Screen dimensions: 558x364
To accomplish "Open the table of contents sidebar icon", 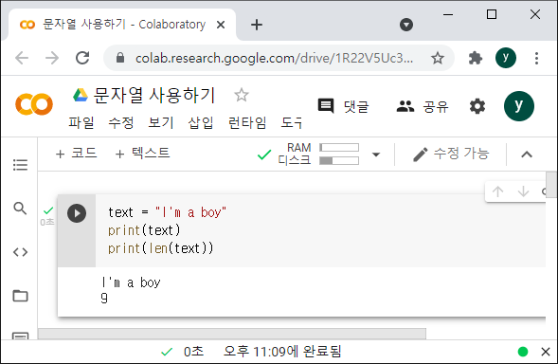I will [x=20, y=165].
